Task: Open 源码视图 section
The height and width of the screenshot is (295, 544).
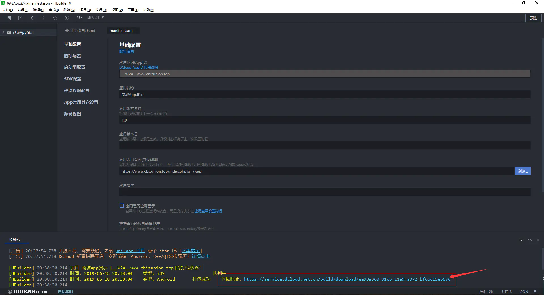Action: 73,114
